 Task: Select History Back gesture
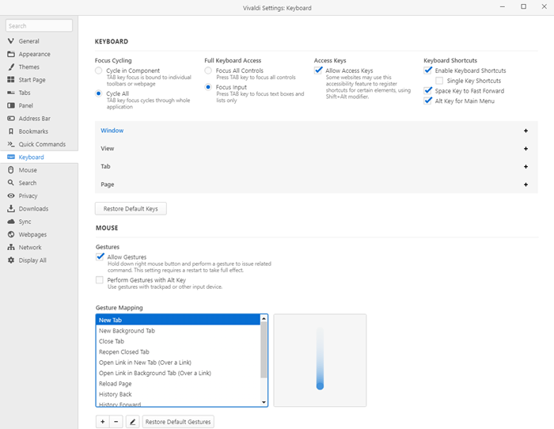coord(178,394)
